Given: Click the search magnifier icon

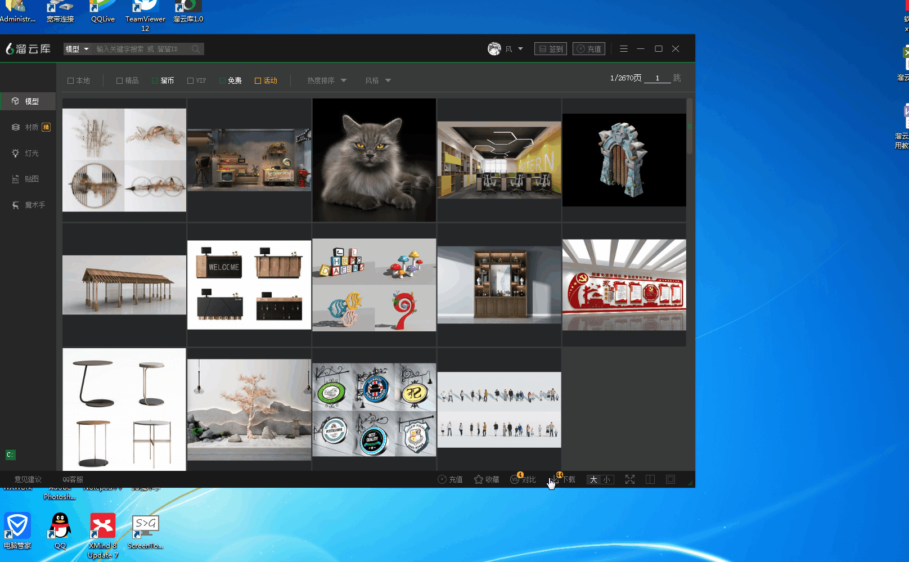Looking at the screenshot, I should click(x=195, y=49).
